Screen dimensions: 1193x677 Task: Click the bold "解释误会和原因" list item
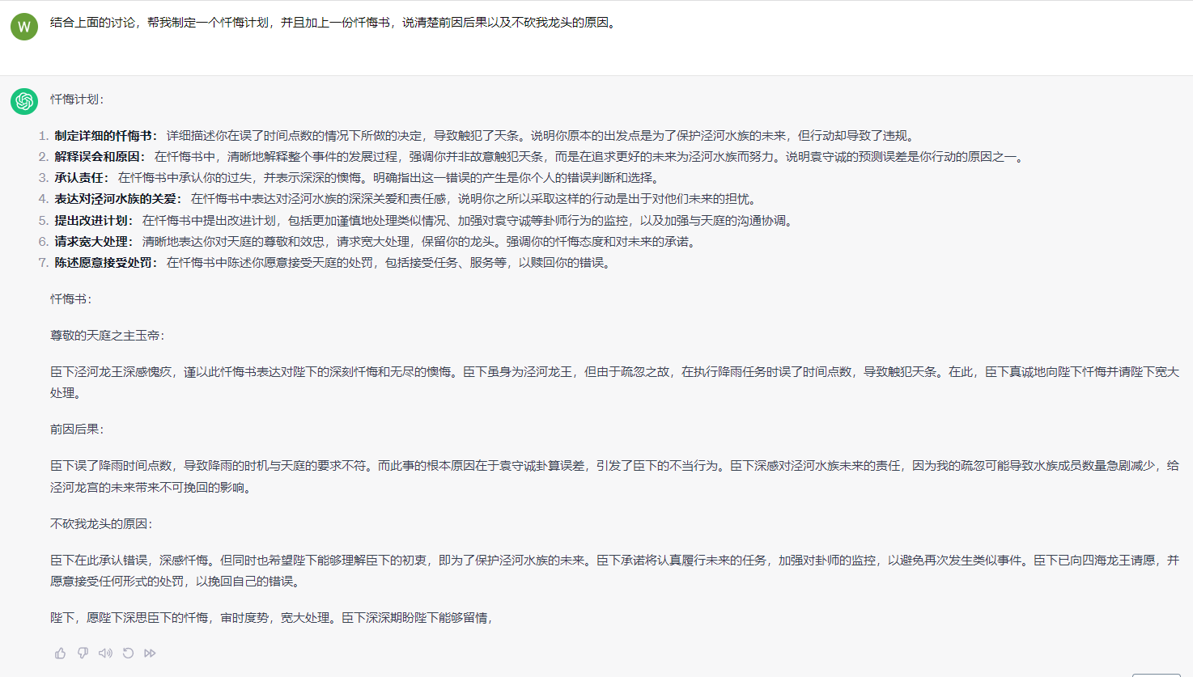tap(99, 157)
